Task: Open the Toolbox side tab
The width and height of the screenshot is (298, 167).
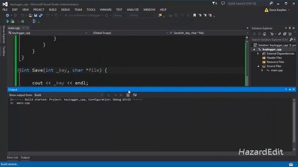Action: coord(4,51)
